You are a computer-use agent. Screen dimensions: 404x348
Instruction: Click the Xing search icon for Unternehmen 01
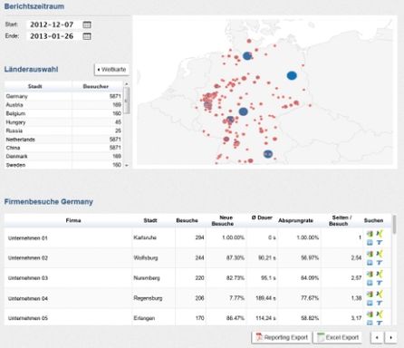380,234
